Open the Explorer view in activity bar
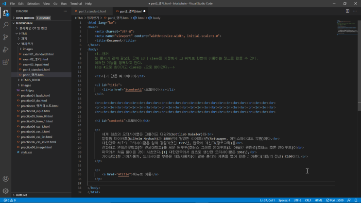Image resolution: width=361 pixels, height=203 pixels. 5,13
